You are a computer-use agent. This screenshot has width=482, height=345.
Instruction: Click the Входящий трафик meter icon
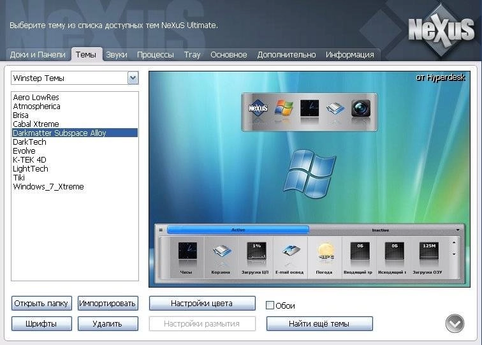(360, 251)
